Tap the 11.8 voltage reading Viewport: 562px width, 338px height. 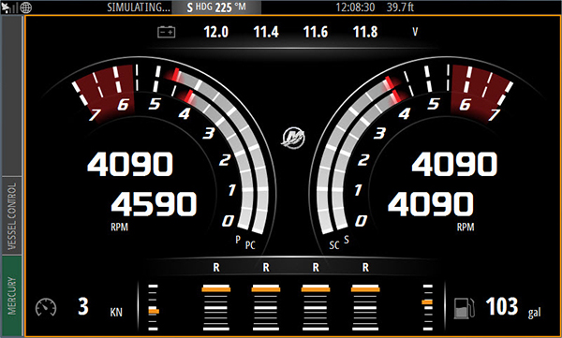365,32
